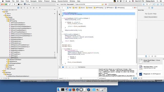
Task: Open the All Output dropdown in console
Action: (102, 78)
